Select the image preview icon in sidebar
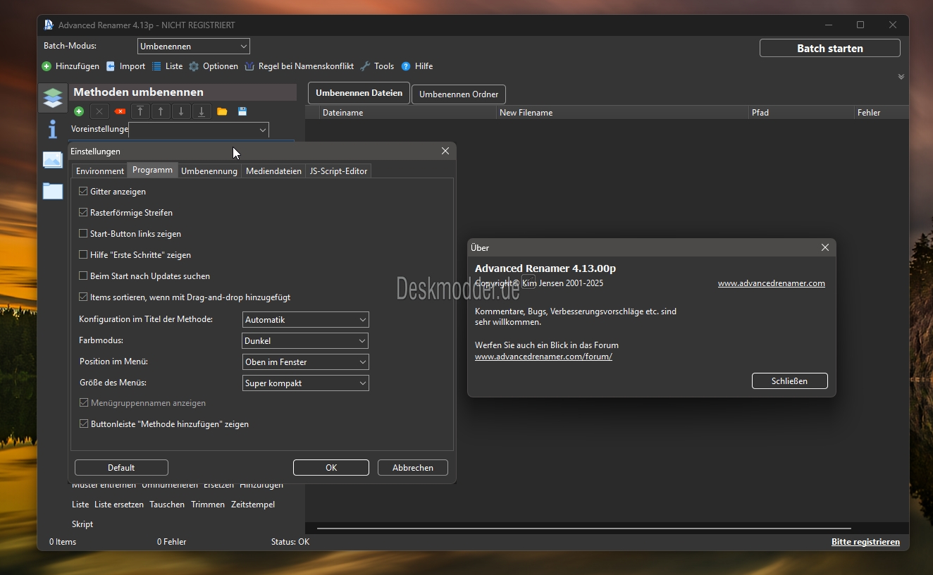The image size is (933, 575). pyautogui.click(x=53, y=160)
